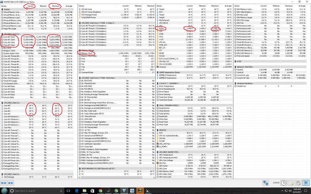This screenshot has width=311, height=194.
Task: Select the Vcore voltage row
Action: pos(194,29)
